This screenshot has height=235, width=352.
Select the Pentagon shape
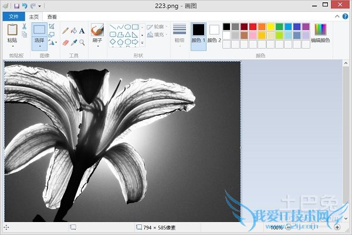click(120, 42)
